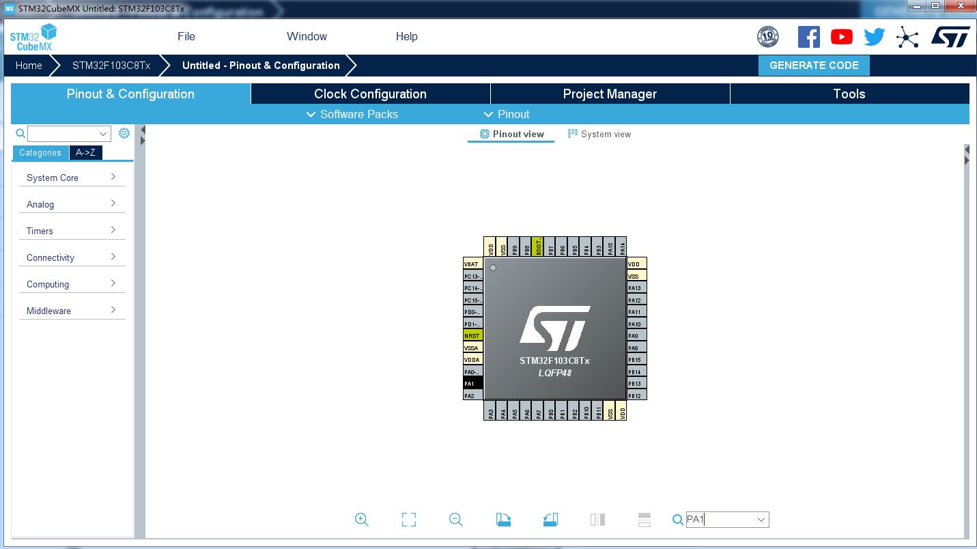This screenshot has height=549, width=977.
Task: Open the pin search dropdown arrow
Action: (761, 520)
